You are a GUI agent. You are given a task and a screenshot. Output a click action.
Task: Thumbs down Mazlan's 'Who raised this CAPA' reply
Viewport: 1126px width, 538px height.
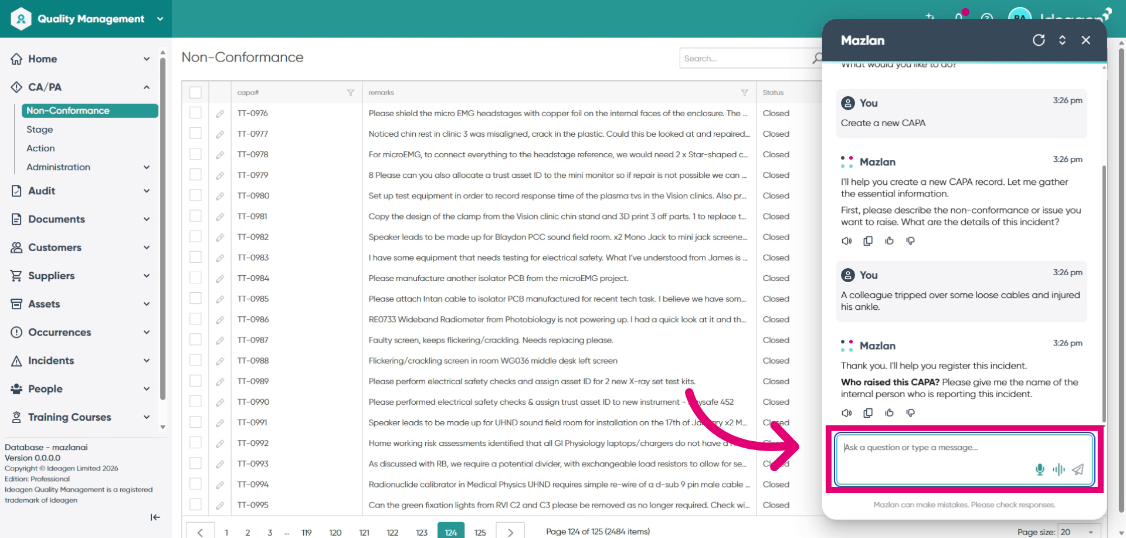pyautogui.click(x=910, y=412)
